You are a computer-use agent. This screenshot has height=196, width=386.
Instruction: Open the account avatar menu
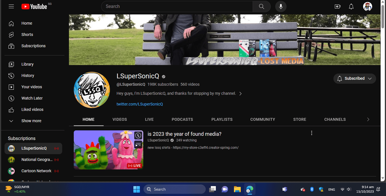(367, 7)
